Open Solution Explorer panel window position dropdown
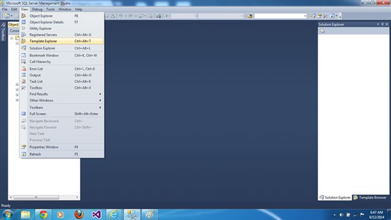 [x=378, y=24]
